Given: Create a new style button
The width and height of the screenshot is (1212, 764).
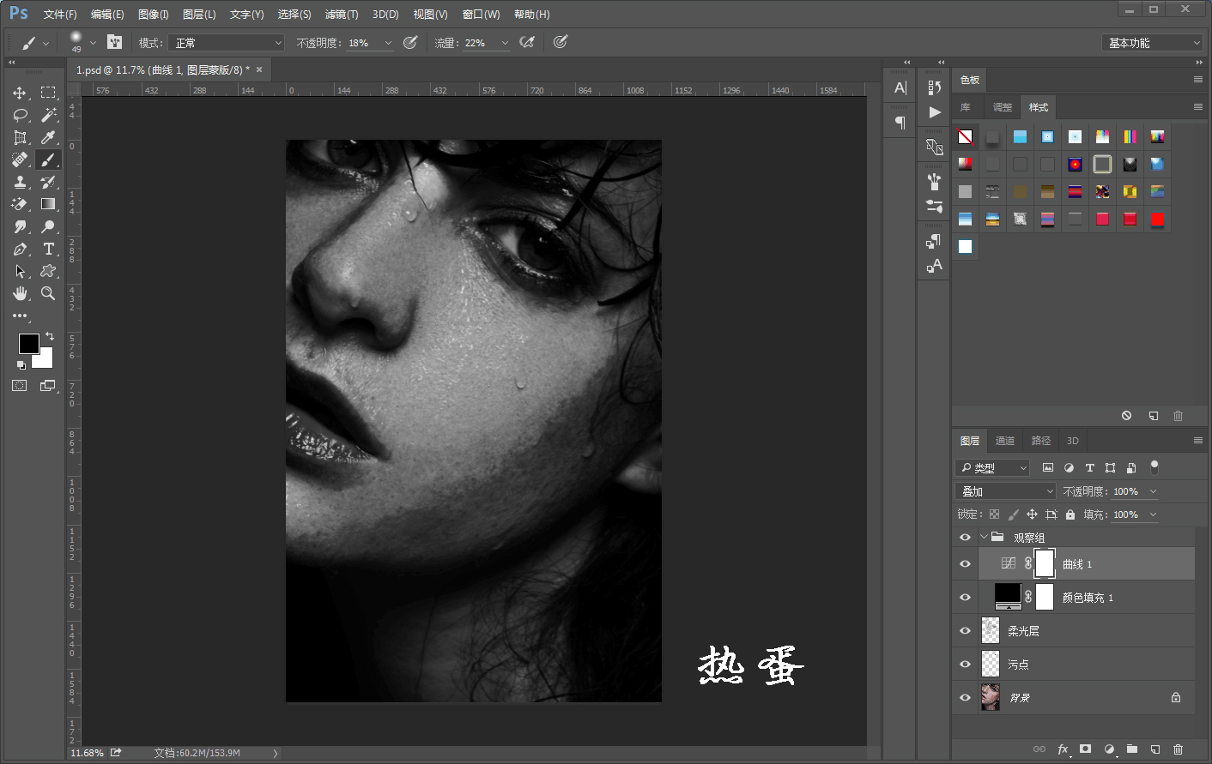Looking at the screenshot, I should 1153,416.
